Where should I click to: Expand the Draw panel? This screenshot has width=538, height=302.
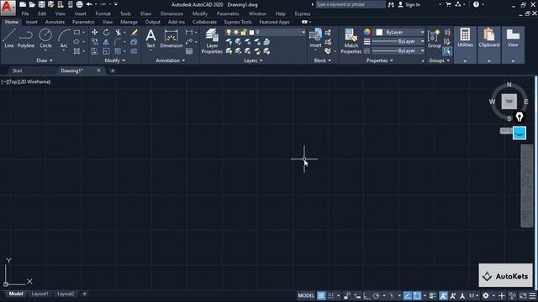point(45,60)
